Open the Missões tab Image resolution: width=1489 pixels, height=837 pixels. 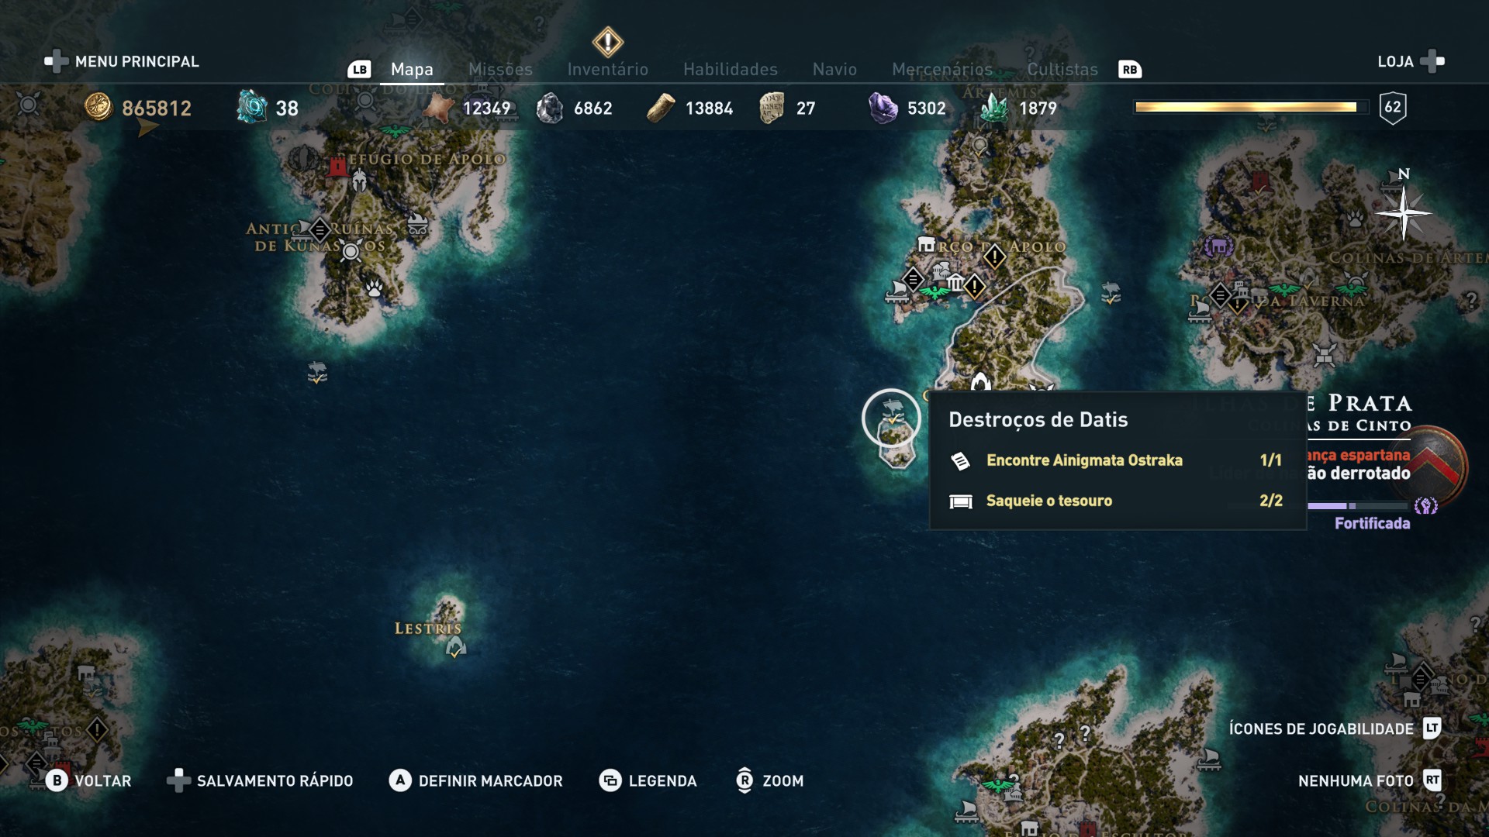point(500,69)
